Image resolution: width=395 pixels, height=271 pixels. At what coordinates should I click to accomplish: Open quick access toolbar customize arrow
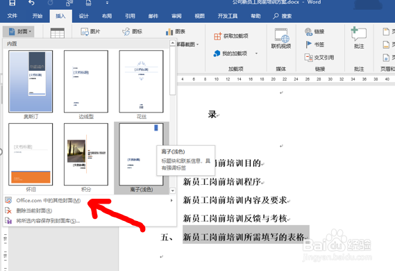107,3
